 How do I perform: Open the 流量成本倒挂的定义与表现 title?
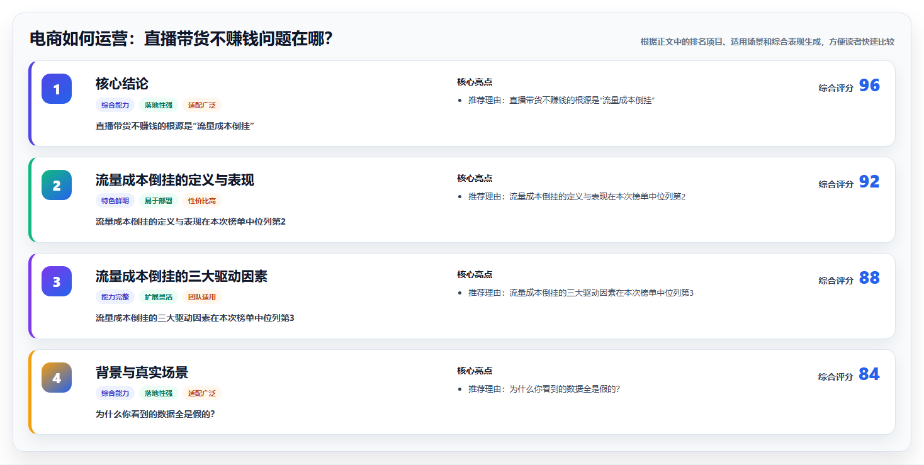coord(175,180)
